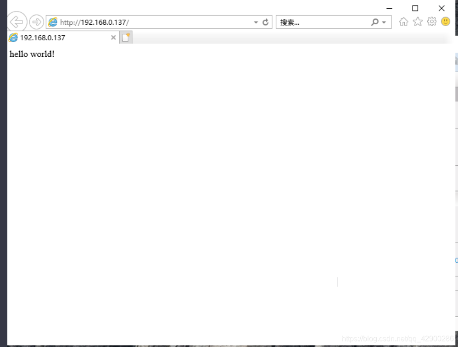This screenshot has width=458, height=347.
Task: Open a new tab with the new tab button
Action: [x=126, y=37]
